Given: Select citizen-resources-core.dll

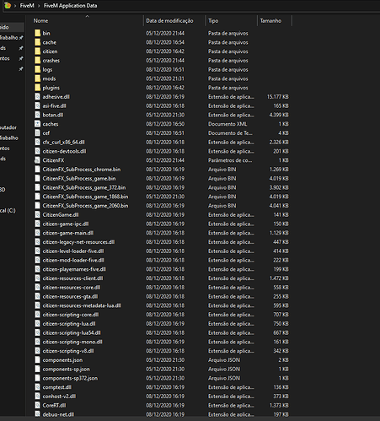Looking at the screenshot, I should click(72, 288).
